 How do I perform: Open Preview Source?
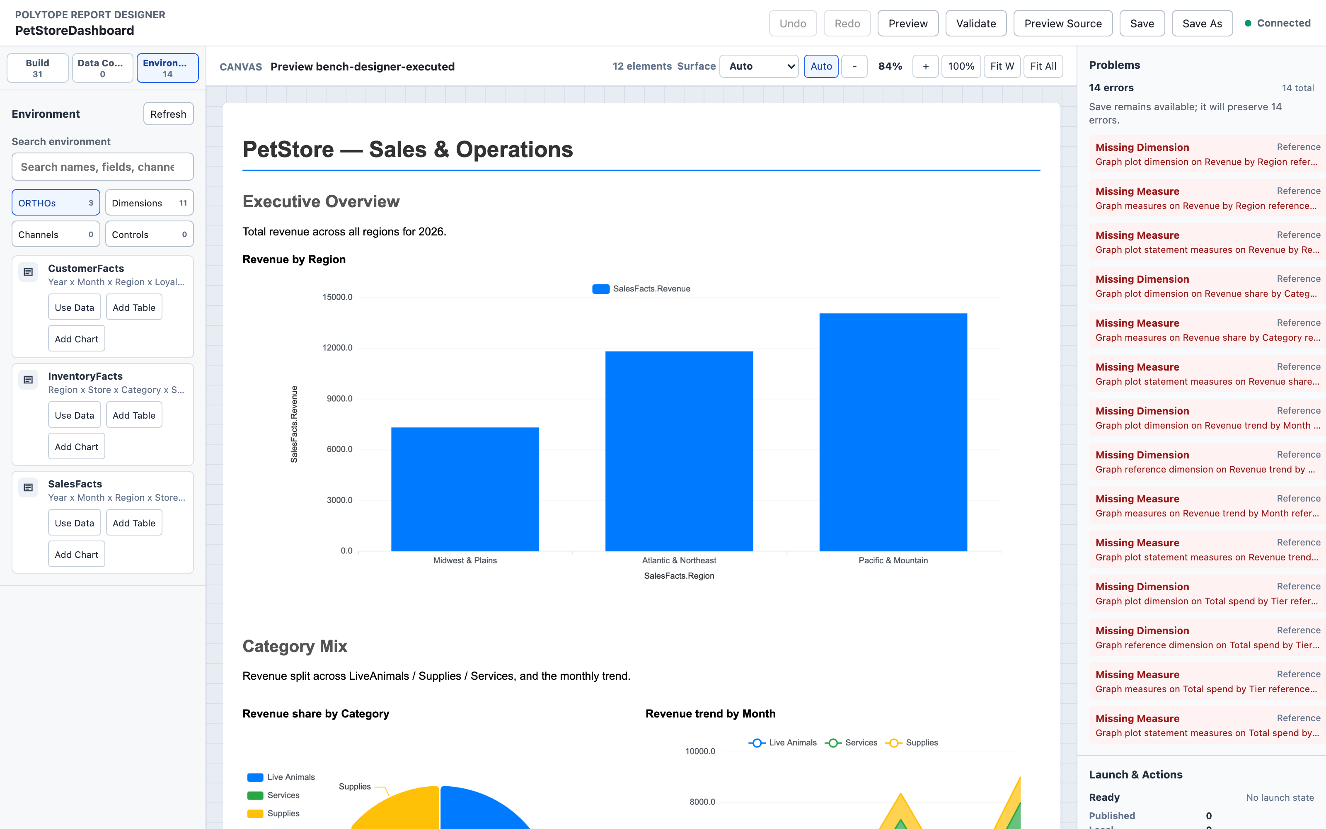pyautogui.click(x=1063, y=24)
